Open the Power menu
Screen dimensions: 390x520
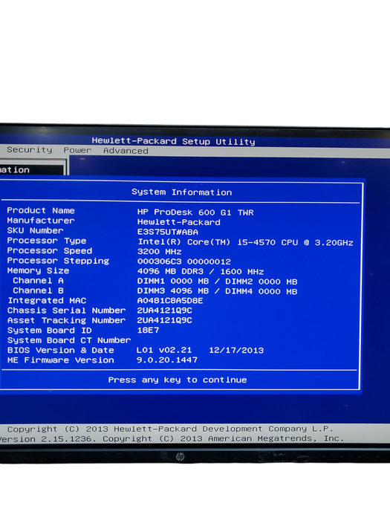click(77, 150)
